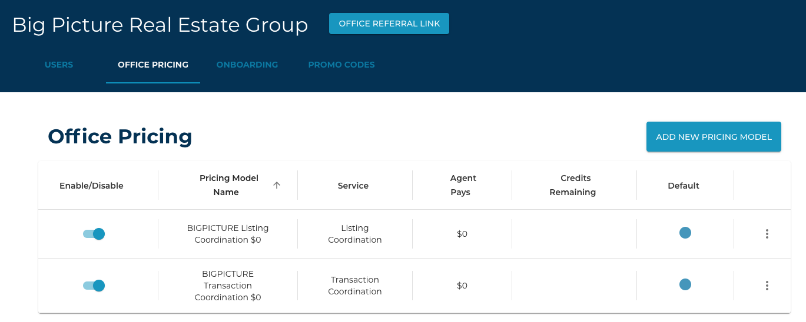Open the three-dot menu for Listing Coordination row
Image resolution: width=806 pixels, height=322 pixels.
767,234
